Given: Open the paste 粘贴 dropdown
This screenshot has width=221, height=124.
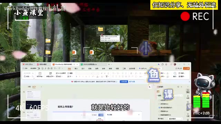Looking at the screenshot, I should tap(27, 76).
